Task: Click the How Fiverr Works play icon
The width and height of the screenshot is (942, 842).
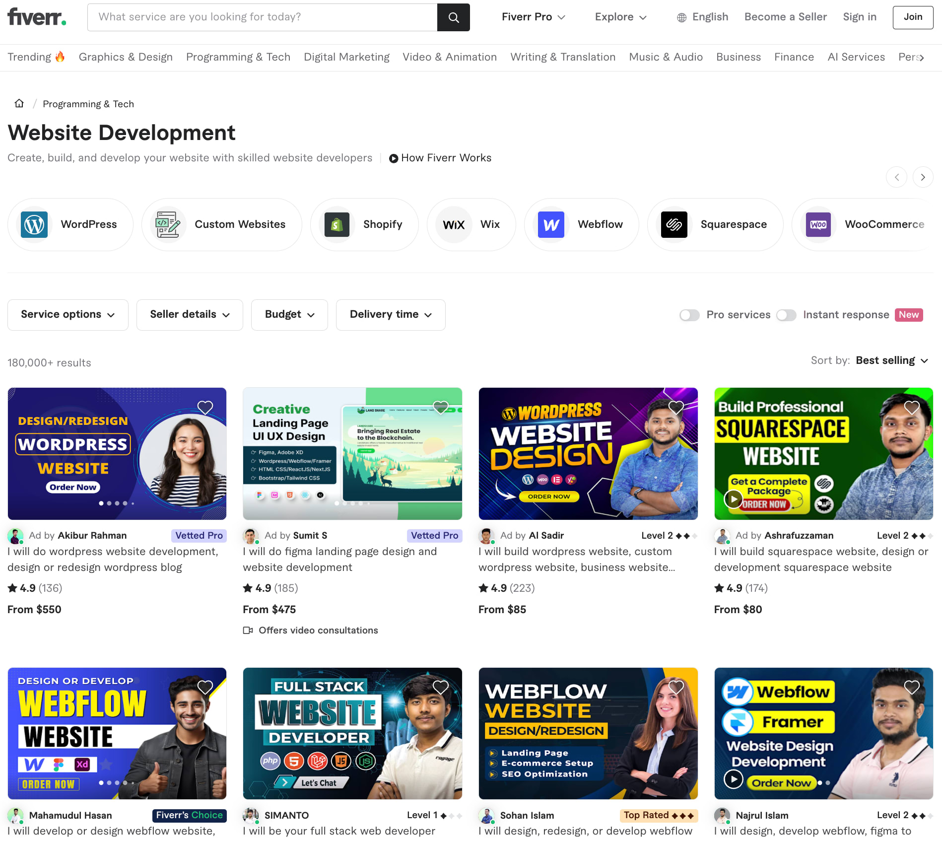Action: pyautogui.click(x=393, y=158)
